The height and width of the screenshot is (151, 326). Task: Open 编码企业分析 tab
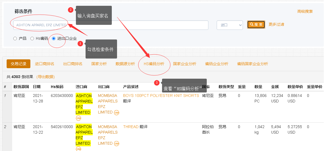pyautogui.click(x=217, y=64)
